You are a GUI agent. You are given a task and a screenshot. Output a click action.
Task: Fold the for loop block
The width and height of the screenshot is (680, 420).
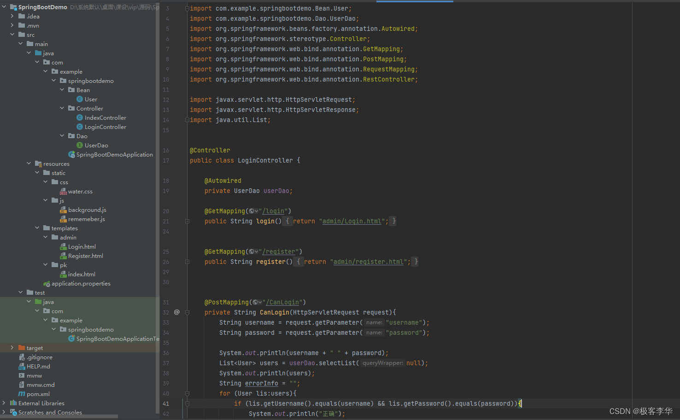(x=187, y=393)
